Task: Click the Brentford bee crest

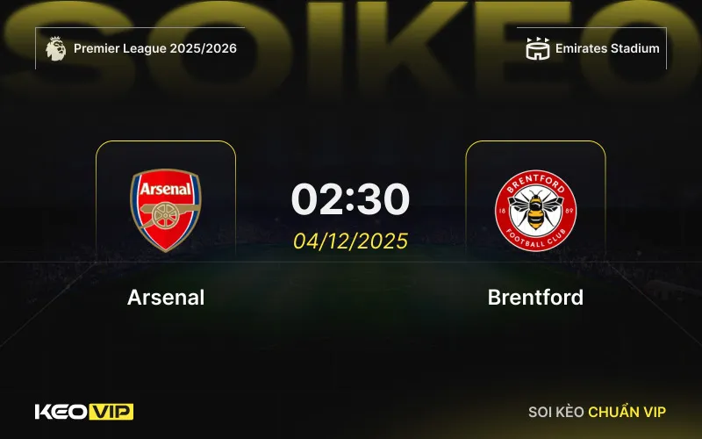Action: [535, 211]
